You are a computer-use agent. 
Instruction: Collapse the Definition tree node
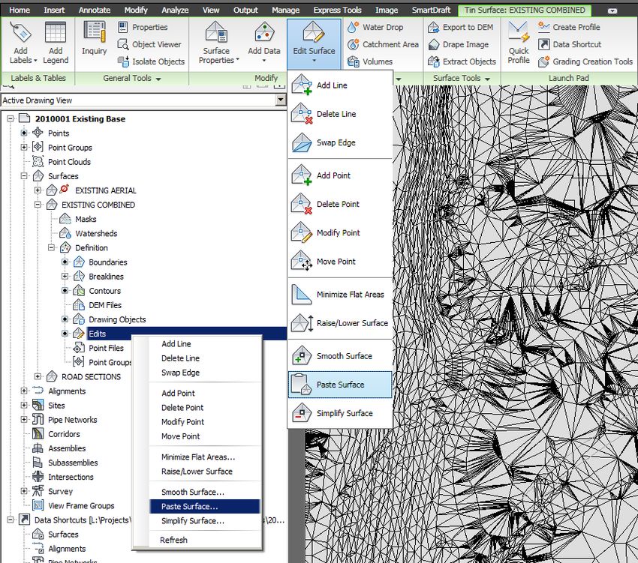pyautogui.click(x=51, y=247)
